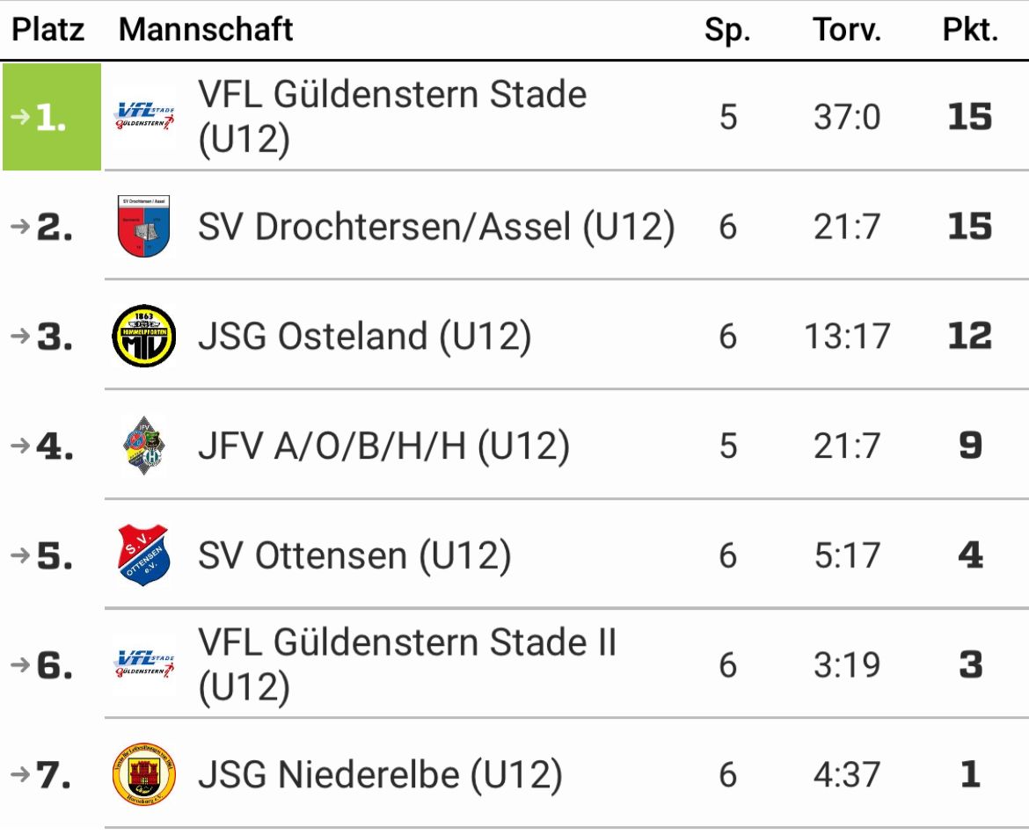The width and height of the screenshot is (1029, 834).
Task: Click the VFL Güldenstern Stade II logo
Action: click(x=144, y=664)
